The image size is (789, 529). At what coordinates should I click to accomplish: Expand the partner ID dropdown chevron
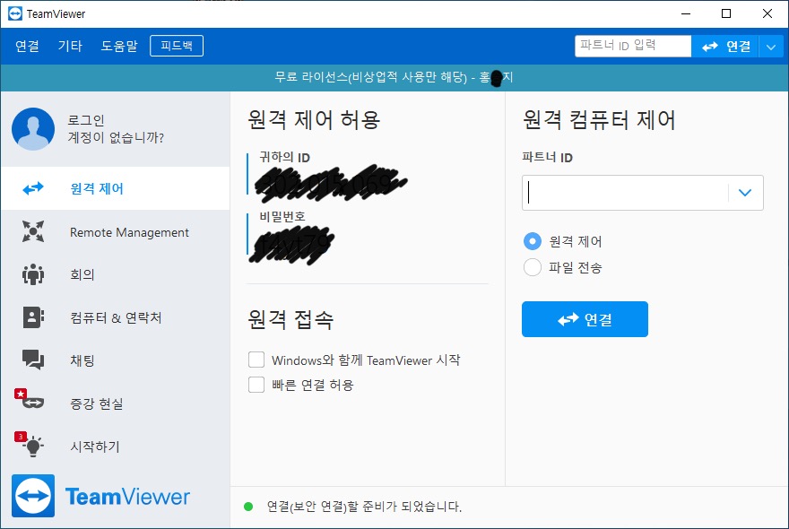(x=745, y=192)
